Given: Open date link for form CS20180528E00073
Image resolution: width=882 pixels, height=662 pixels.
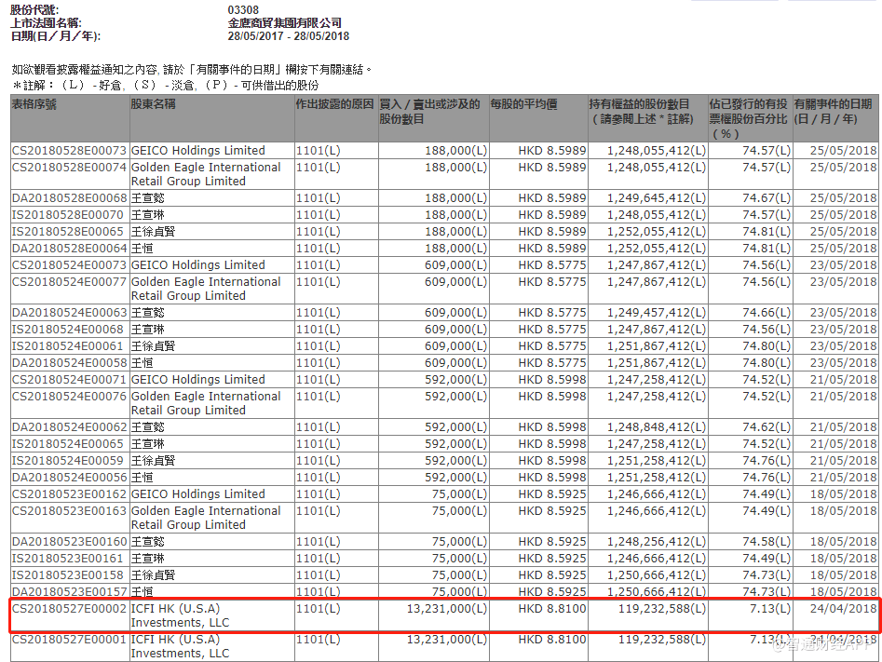Looking at the screenshot, I should coord(843,151).
